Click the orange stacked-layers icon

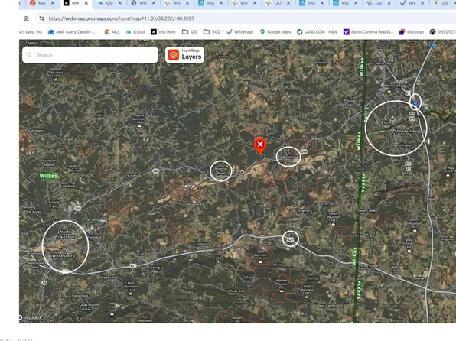(x=174, y=54)
